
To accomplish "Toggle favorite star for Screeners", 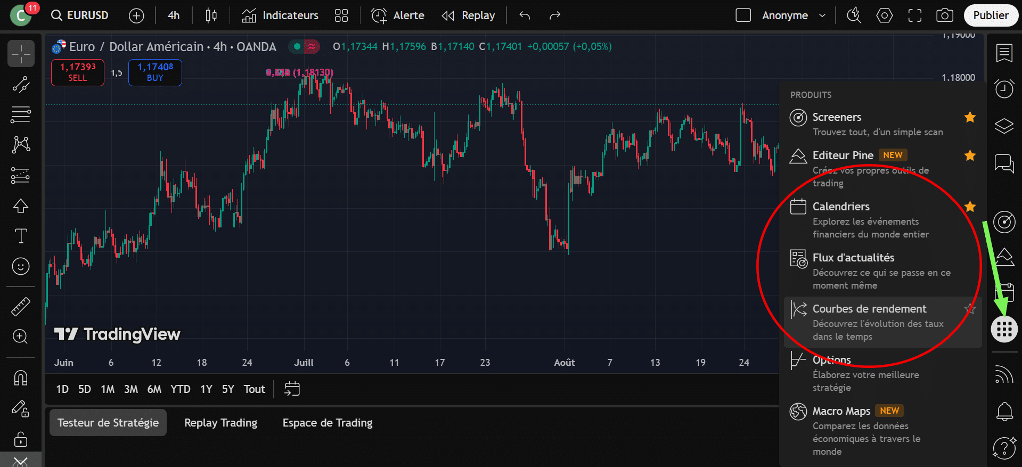I will 970,117.
